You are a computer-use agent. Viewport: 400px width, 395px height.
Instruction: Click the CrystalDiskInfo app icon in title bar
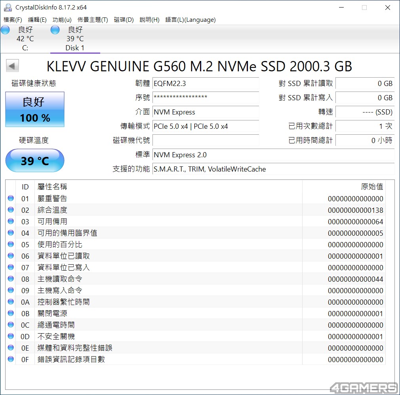pos(8,8)
